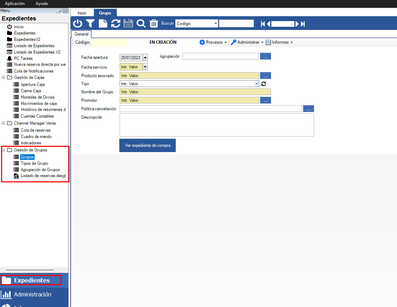Click the record number navigation field

click(283, 24)
